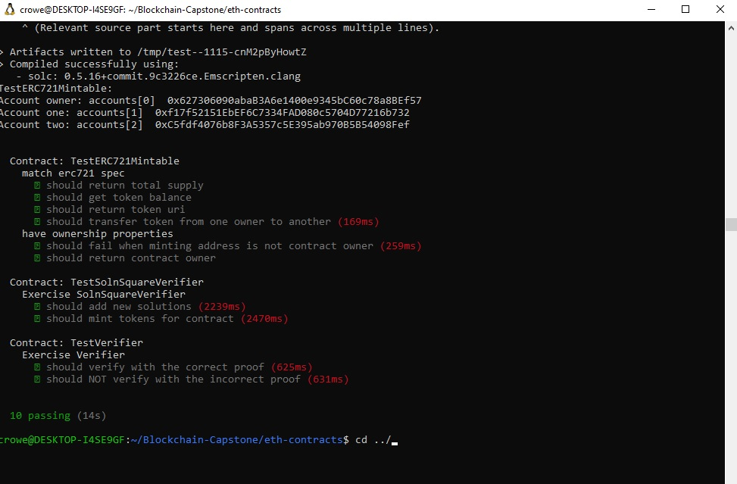This screenshot has width=737, height=484.
Task: Click 'should fail when minting address is not contract owner'
Action: (210, 246)
